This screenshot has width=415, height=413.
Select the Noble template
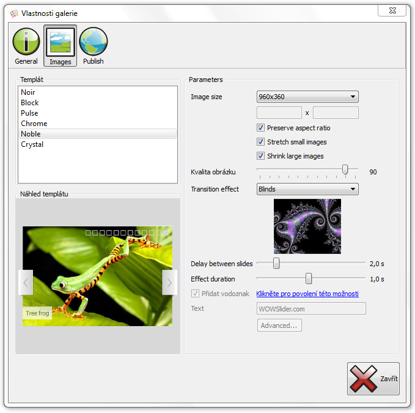[98, 134]
